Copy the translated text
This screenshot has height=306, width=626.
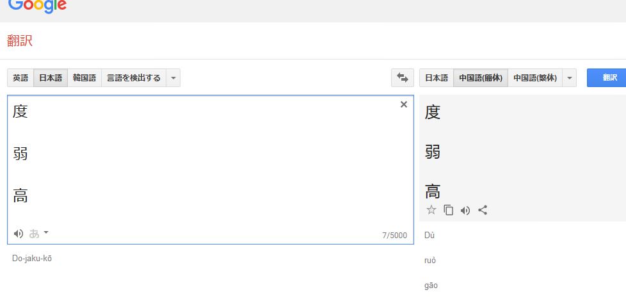click(x=449, y=210)
